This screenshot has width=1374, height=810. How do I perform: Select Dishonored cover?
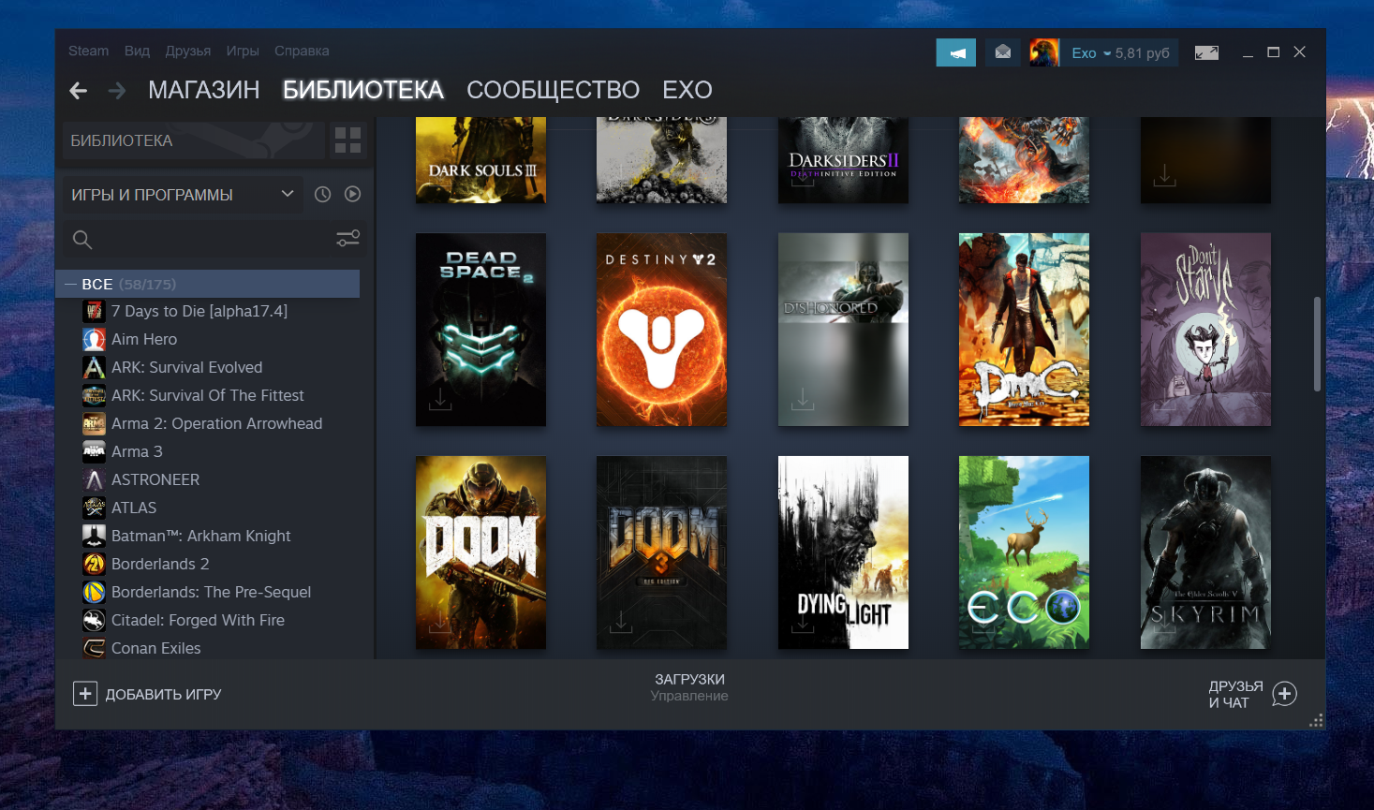(x=843, y=330)
